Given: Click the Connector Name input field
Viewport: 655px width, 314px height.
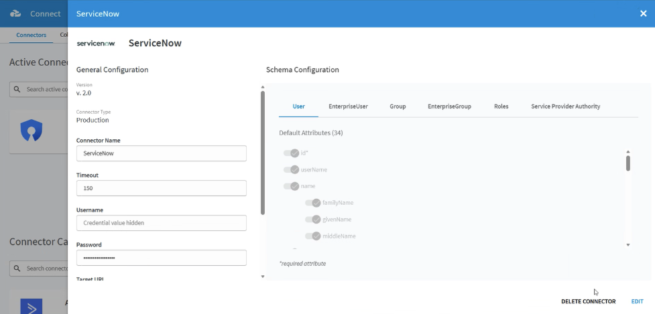Looking at the screenshot, I should pos(162,153).
